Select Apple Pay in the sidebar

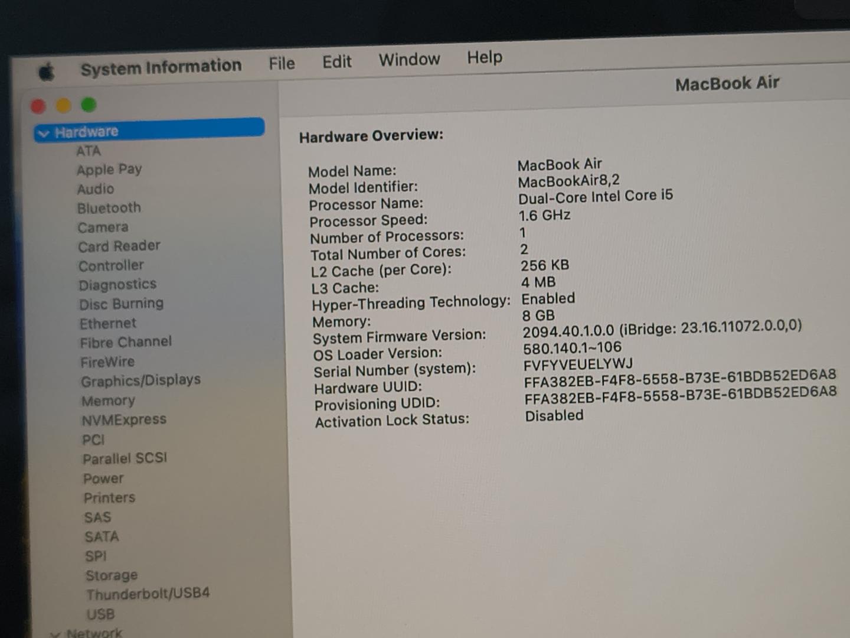[109, 170]
